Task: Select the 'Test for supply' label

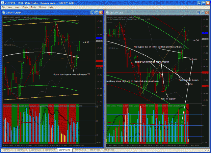Action: (x=168, y=99)
